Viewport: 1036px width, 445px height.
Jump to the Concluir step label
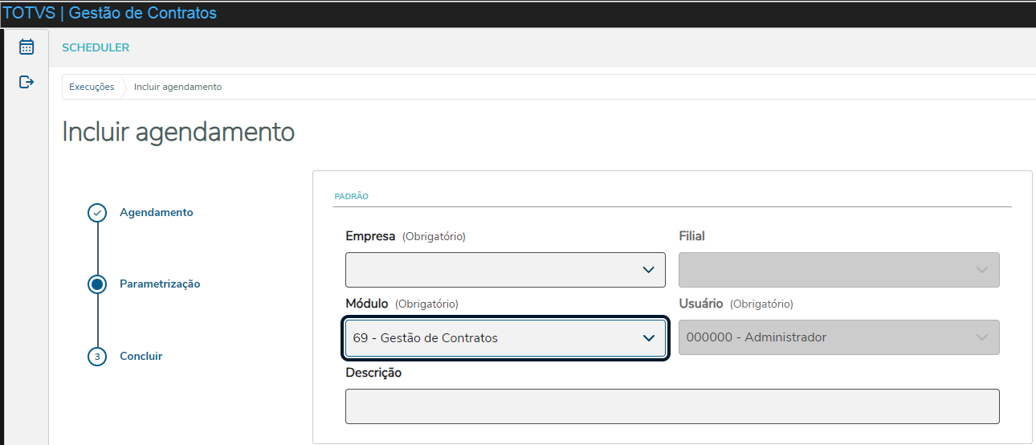tap(141, 356)
